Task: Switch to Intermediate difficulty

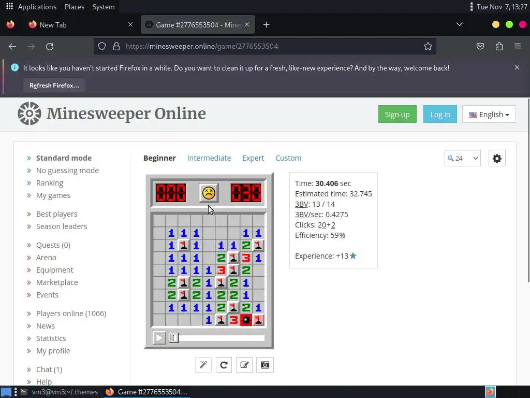Action: click(209, 158)
